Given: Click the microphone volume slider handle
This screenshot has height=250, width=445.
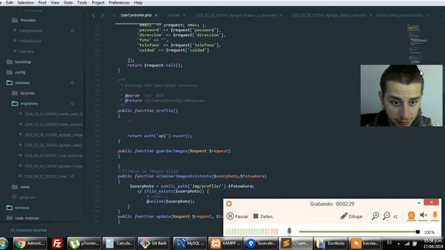Looking at the screenshot, I should 418,232.
